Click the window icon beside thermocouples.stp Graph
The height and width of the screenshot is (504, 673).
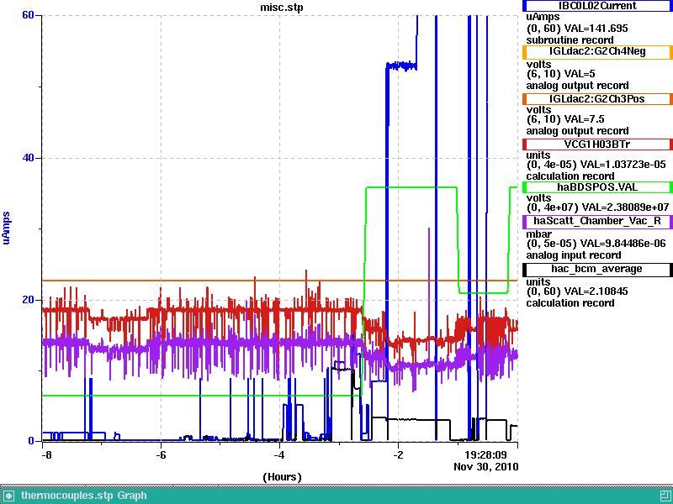(8, 496)
